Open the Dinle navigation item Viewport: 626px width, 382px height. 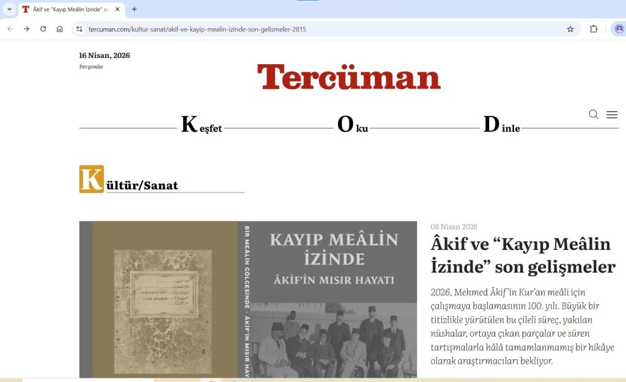tap(501, 125)
